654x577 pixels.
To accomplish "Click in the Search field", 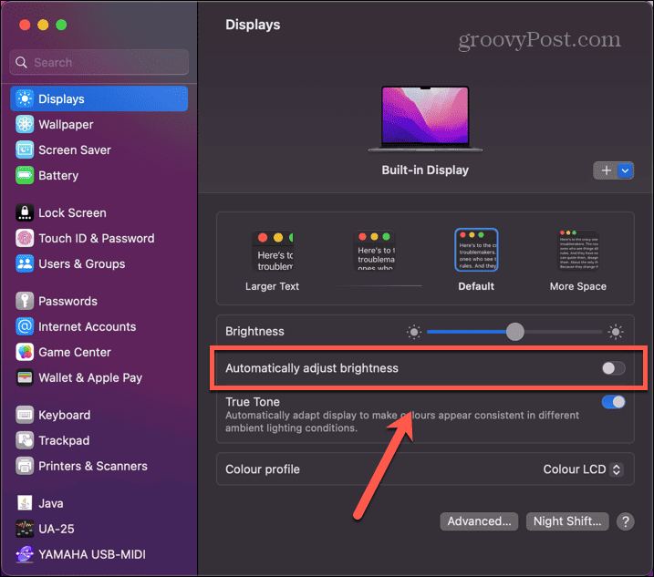I will point(99,62).
